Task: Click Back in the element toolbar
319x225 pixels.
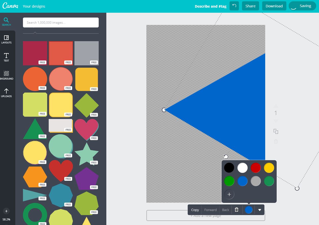Action: (225, 210)
